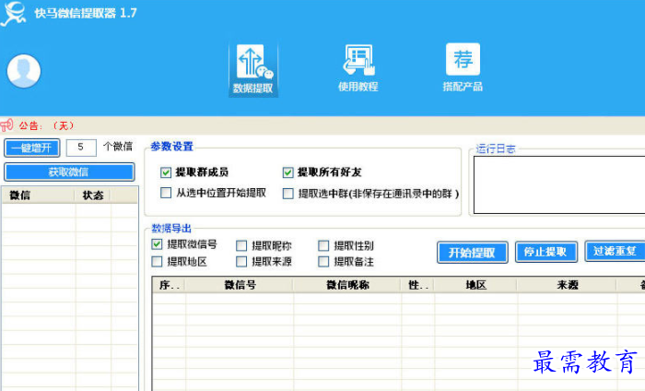Click the 一键增开 button
Screen dimensions: 645x391
tap(32, 148)
